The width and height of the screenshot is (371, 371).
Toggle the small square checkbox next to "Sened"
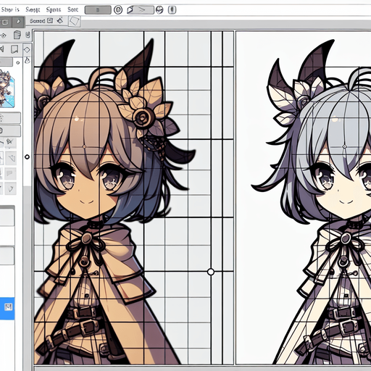(50, 21)
